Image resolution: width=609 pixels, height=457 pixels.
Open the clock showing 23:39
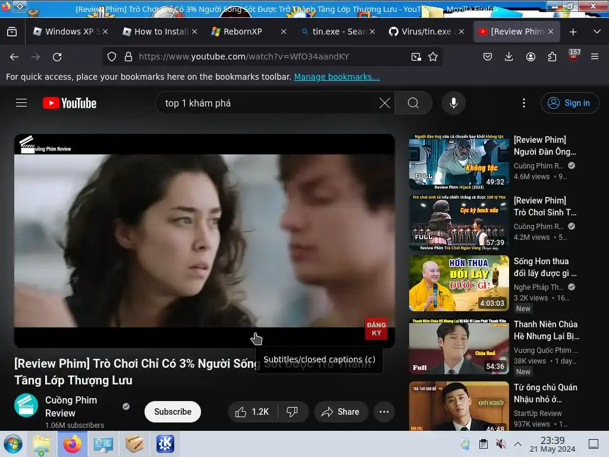click(x=553, y=444)
